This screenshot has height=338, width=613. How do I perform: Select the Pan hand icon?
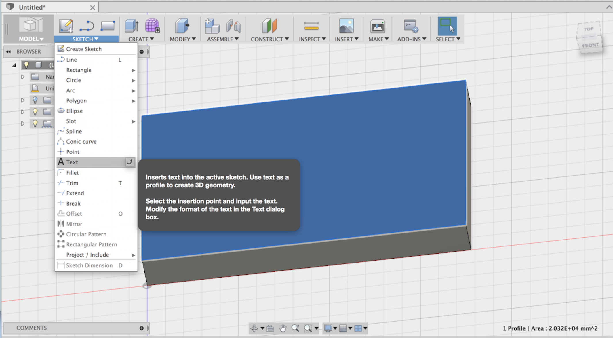[x=283, y=328]
